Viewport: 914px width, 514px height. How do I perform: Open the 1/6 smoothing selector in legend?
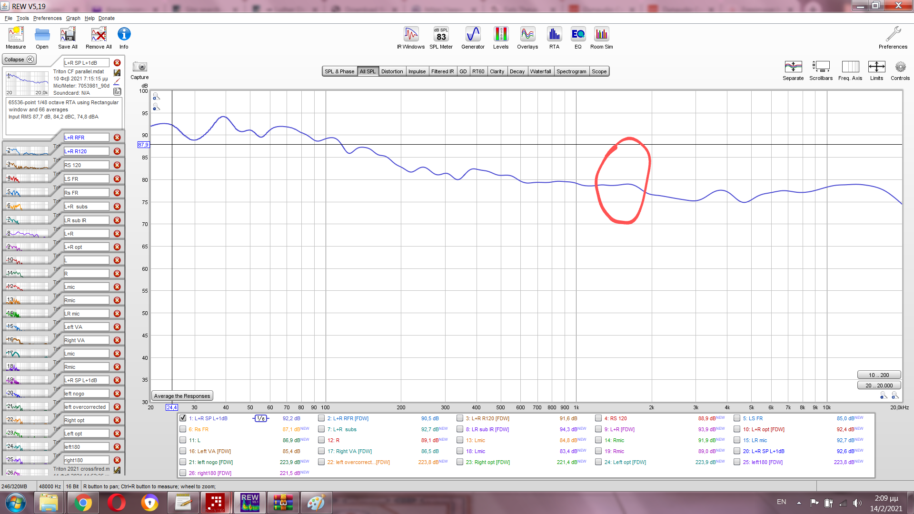[x=260, y=418]
